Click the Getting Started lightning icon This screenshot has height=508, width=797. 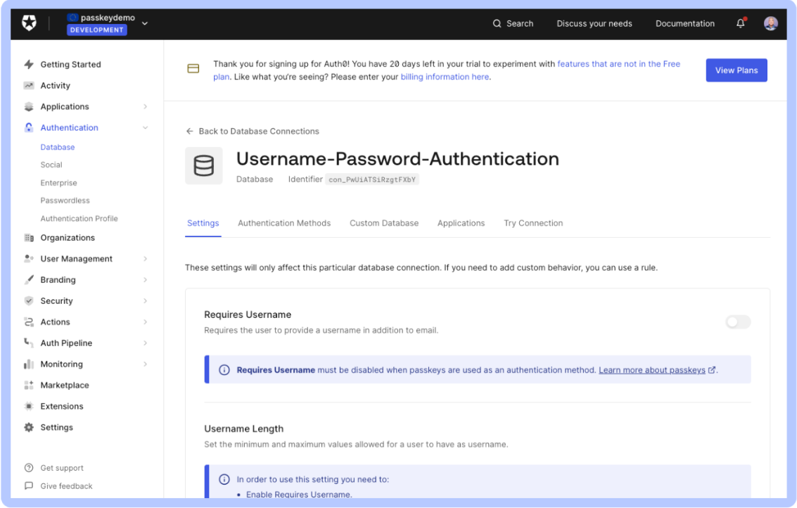29,64
